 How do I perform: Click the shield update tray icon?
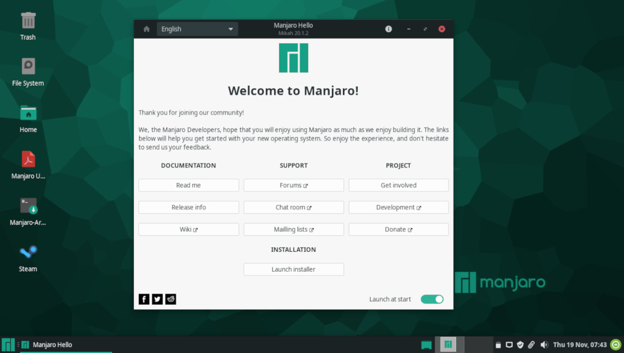click(x=520, y=345)
